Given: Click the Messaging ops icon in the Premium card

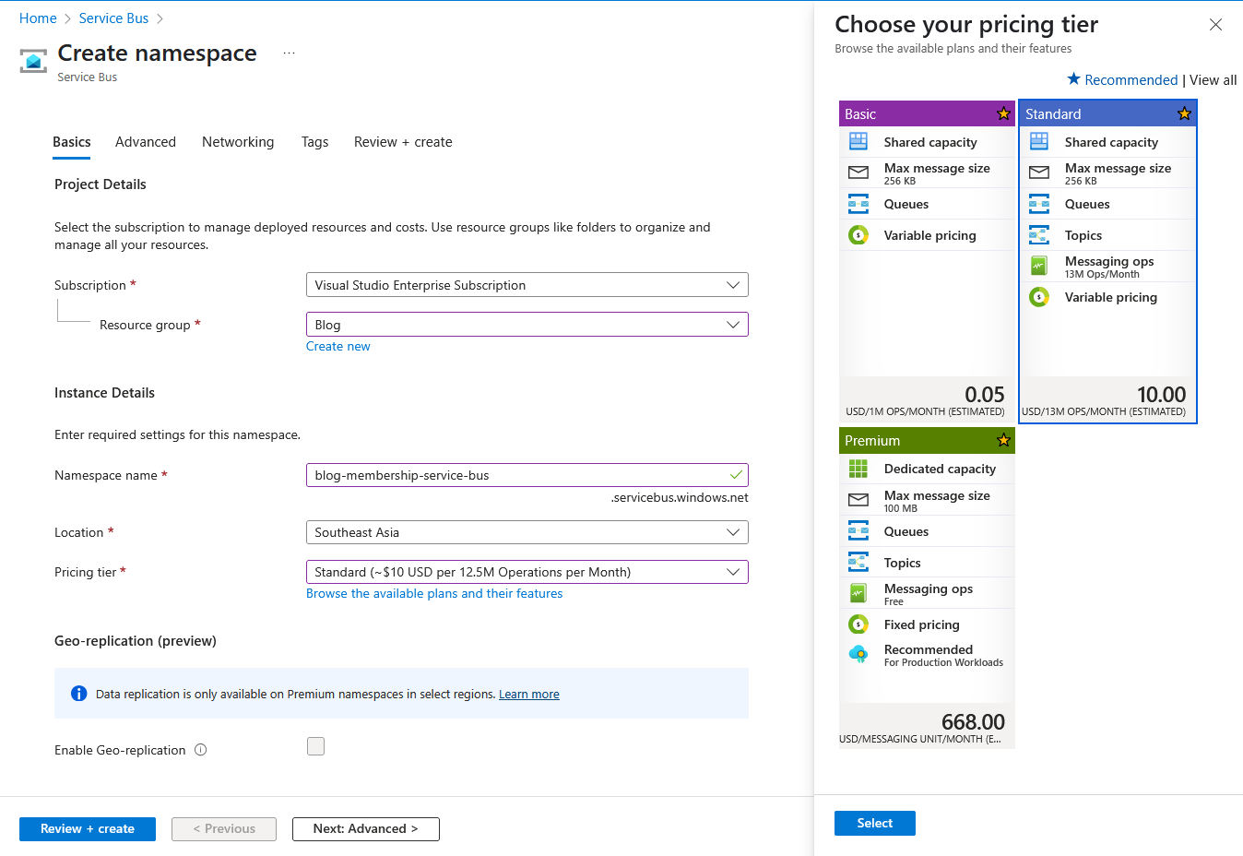Looking at the screenshot, I should point(858,593).
